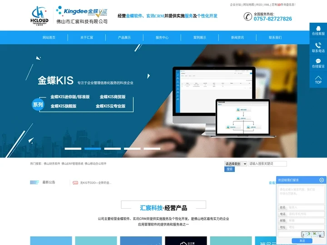Click the blue 搜索 search button
Image resolution: width=327 pixels, height=245 pixels.
point(229,169)
